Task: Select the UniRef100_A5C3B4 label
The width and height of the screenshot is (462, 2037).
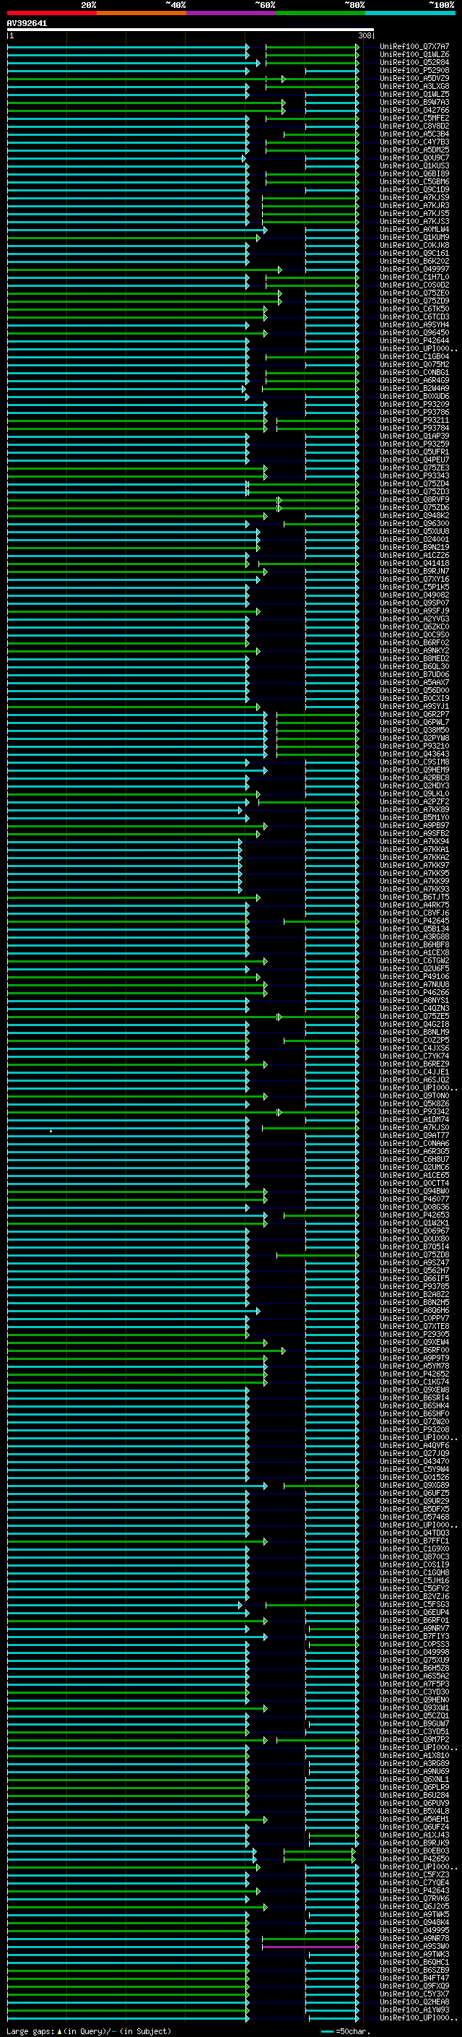Action: (414, 134)
